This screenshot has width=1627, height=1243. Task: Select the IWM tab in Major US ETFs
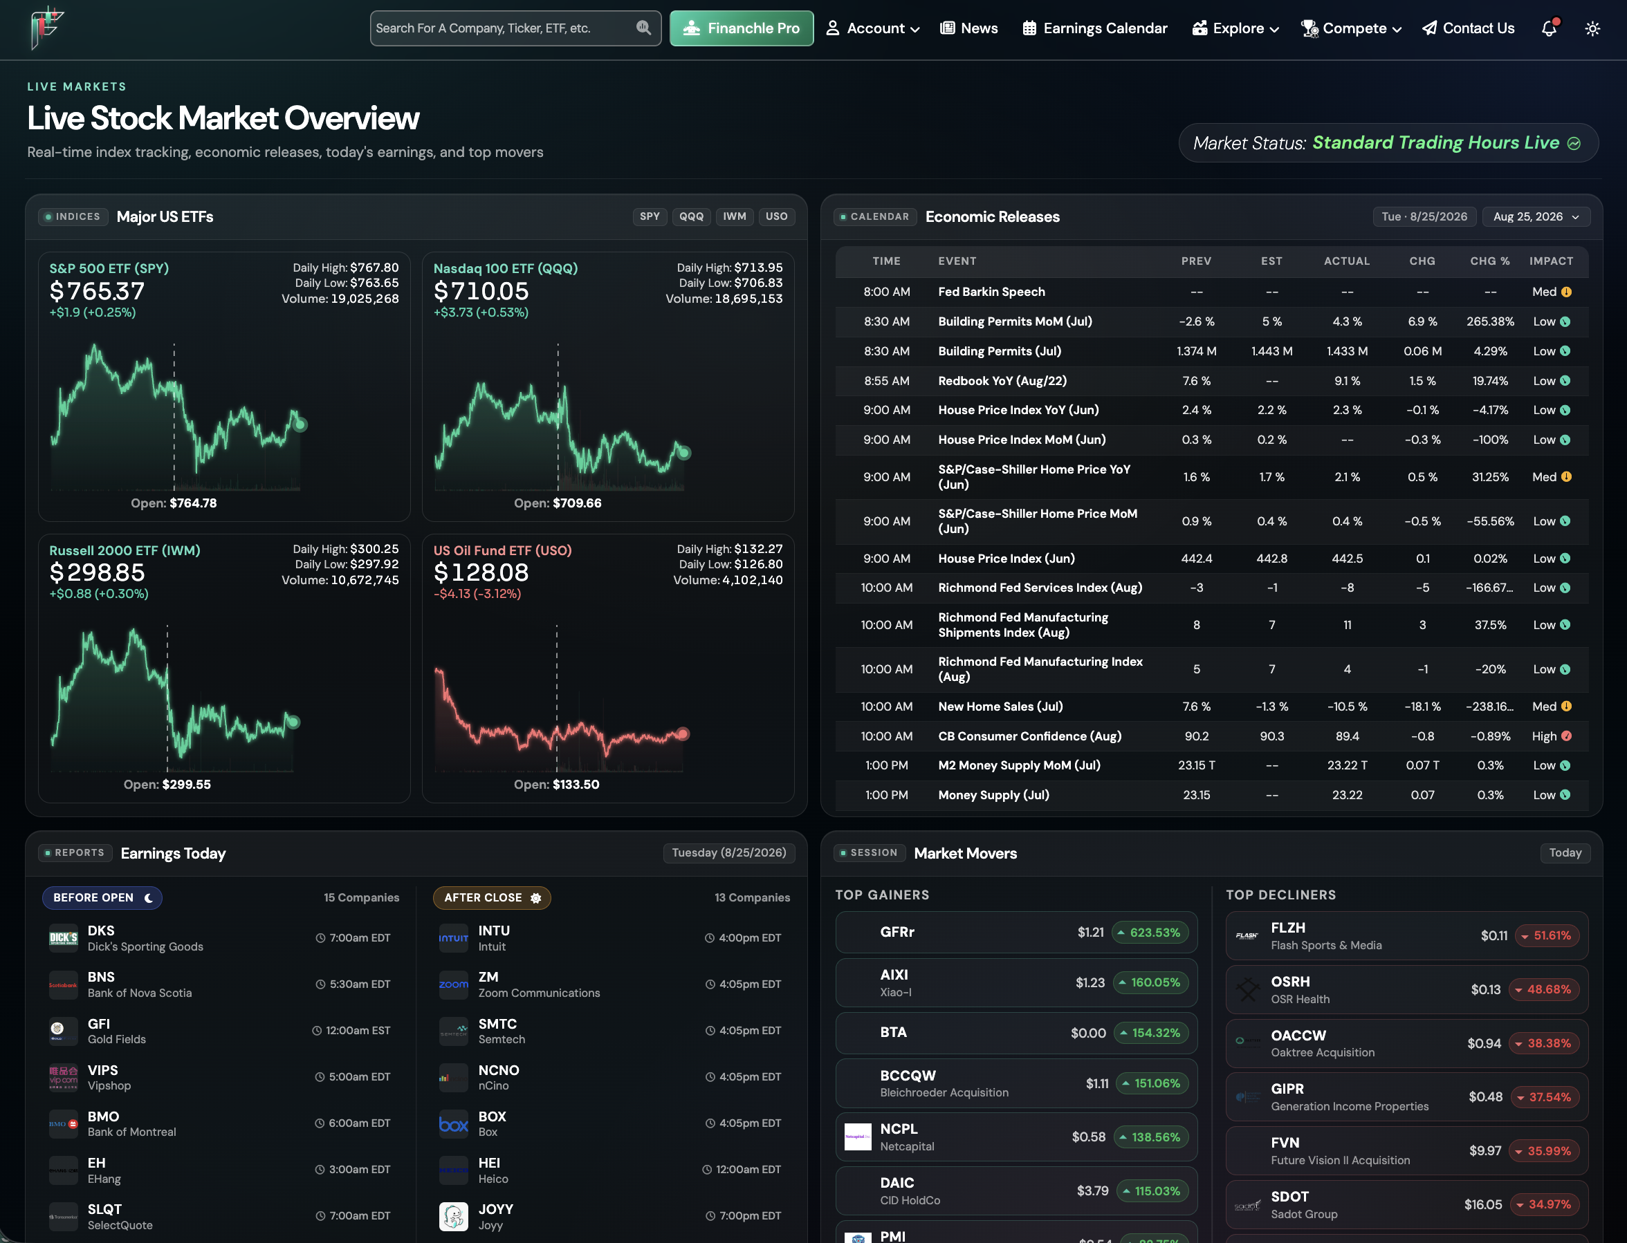coord(735,217)
